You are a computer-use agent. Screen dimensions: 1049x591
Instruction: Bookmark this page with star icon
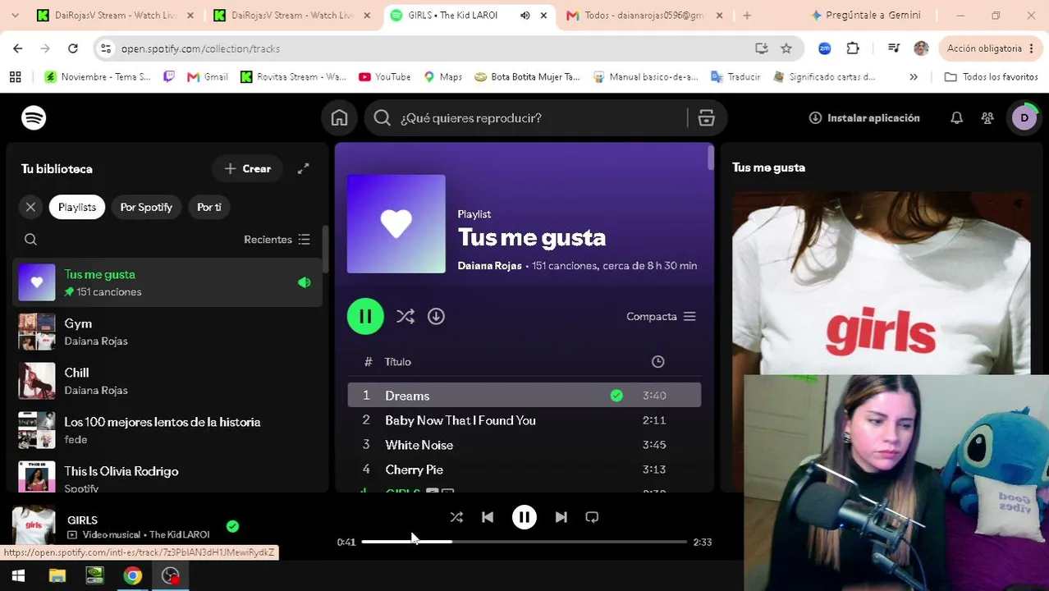pos(786,48)
